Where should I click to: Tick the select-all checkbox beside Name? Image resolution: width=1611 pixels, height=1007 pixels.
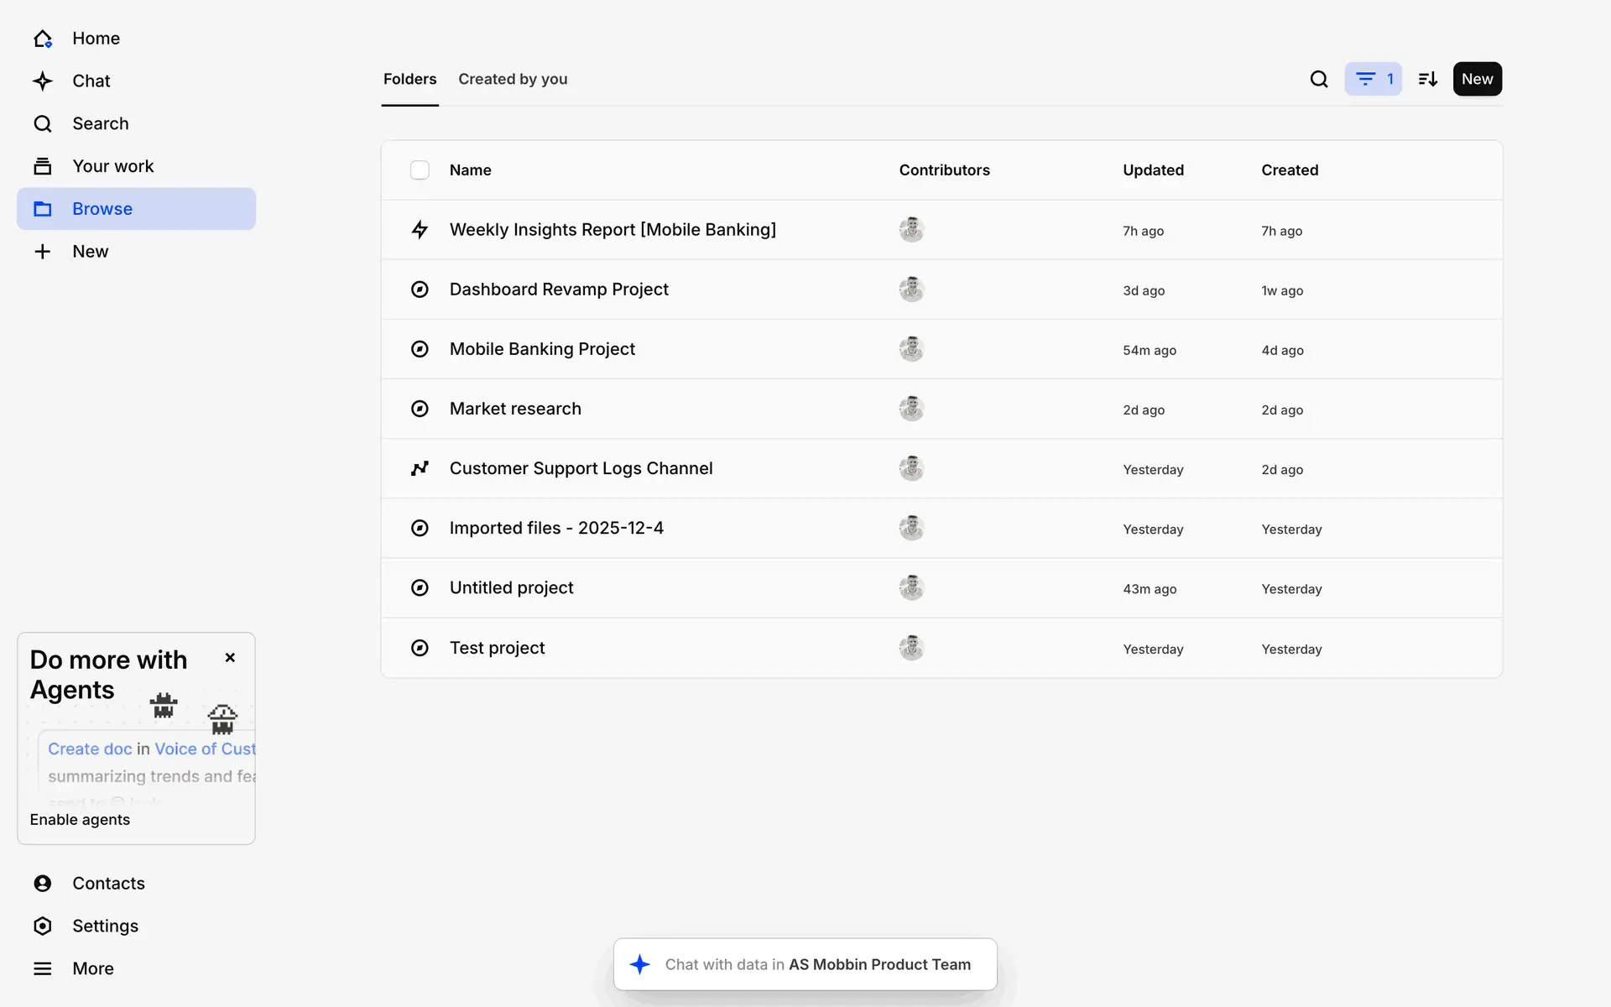click(420, 170)
